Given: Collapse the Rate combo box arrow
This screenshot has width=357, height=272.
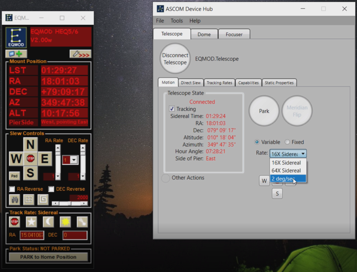Looking at the screenshot, I should (303, 154).
